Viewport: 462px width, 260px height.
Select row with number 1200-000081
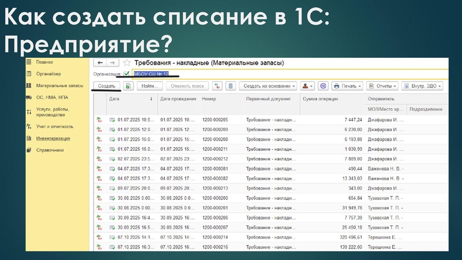(271, 169)
